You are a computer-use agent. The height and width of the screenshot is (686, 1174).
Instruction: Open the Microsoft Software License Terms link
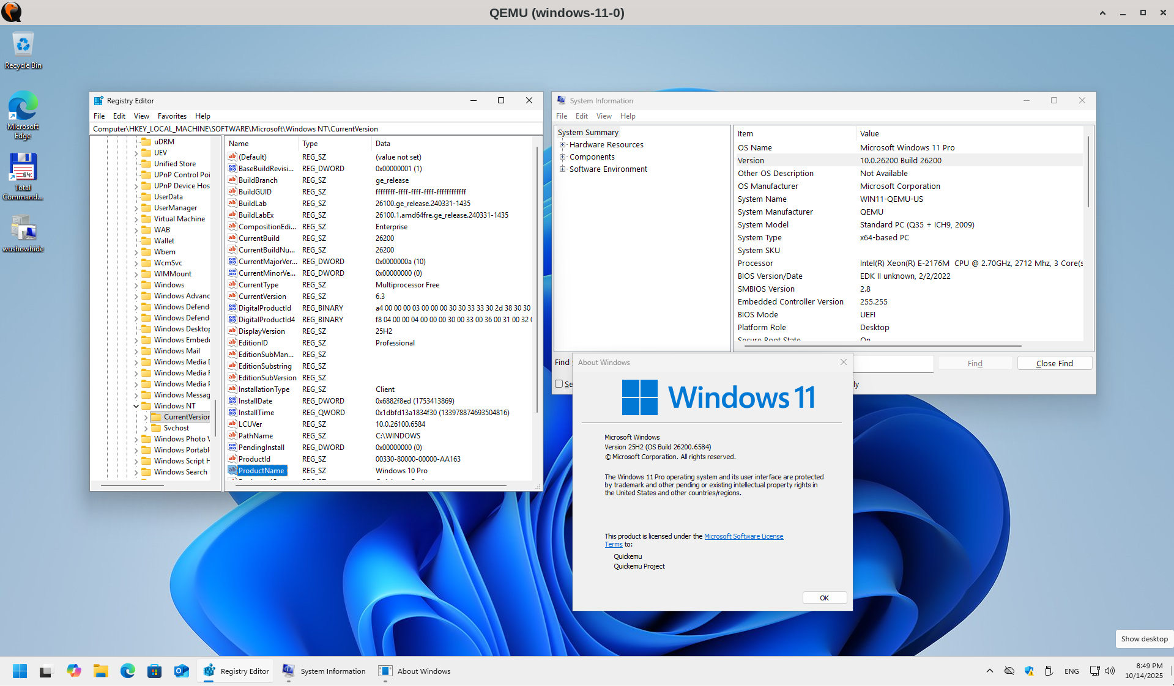point(744,536)
